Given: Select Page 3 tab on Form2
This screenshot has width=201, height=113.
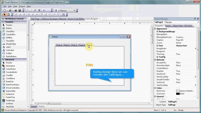Looking at the screenshot, I should pos(74,45).
